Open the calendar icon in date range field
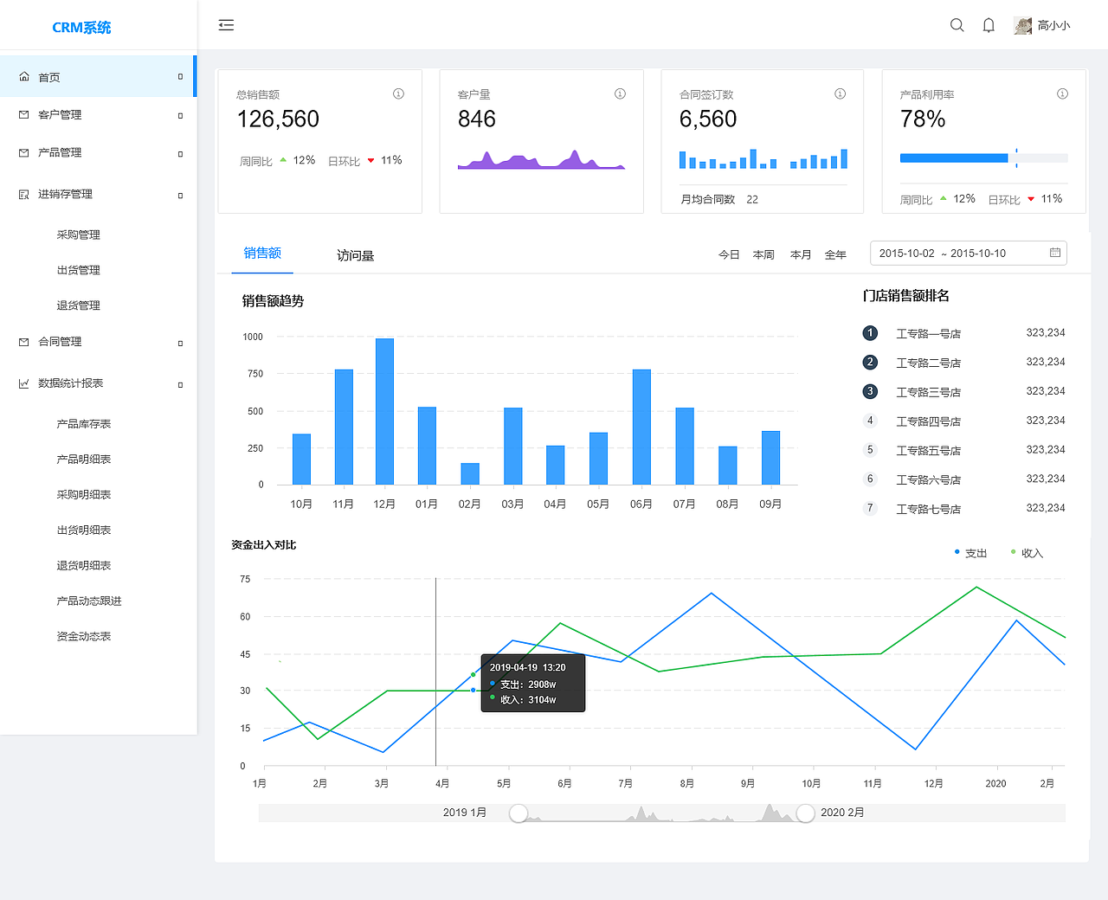 (1055, 253)
